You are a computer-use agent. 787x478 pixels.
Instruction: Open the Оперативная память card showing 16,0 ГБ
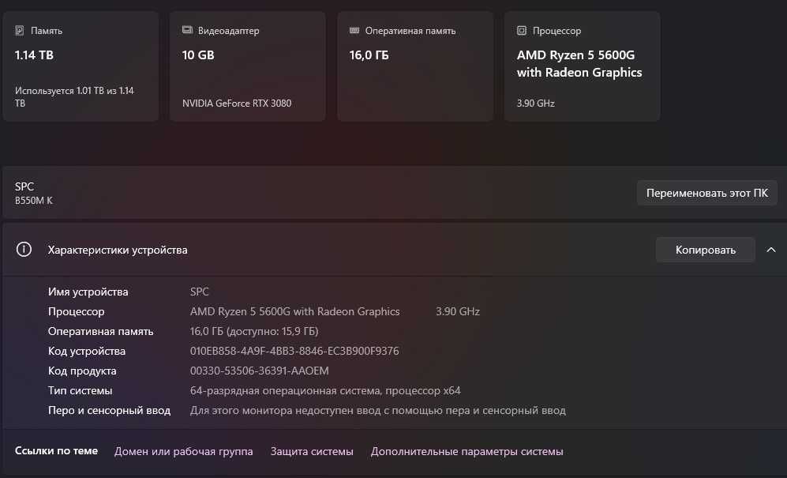[x=415, y=66]
